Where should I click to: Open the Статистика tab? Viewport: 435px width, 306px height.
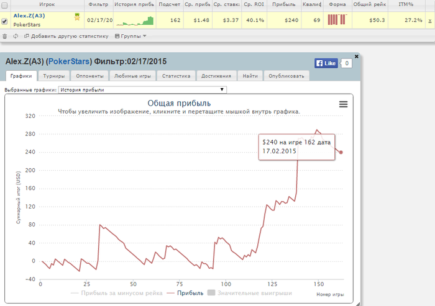pos(176,76)
